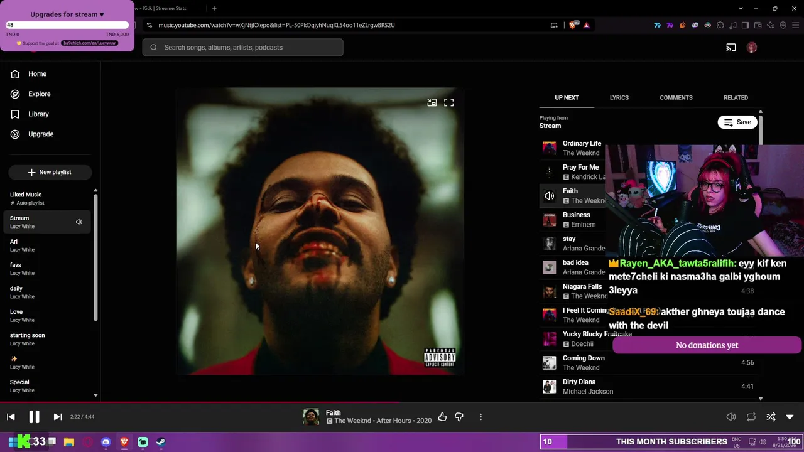
Task: Open Discord from taskbar
Action: [x=106, y=442]
